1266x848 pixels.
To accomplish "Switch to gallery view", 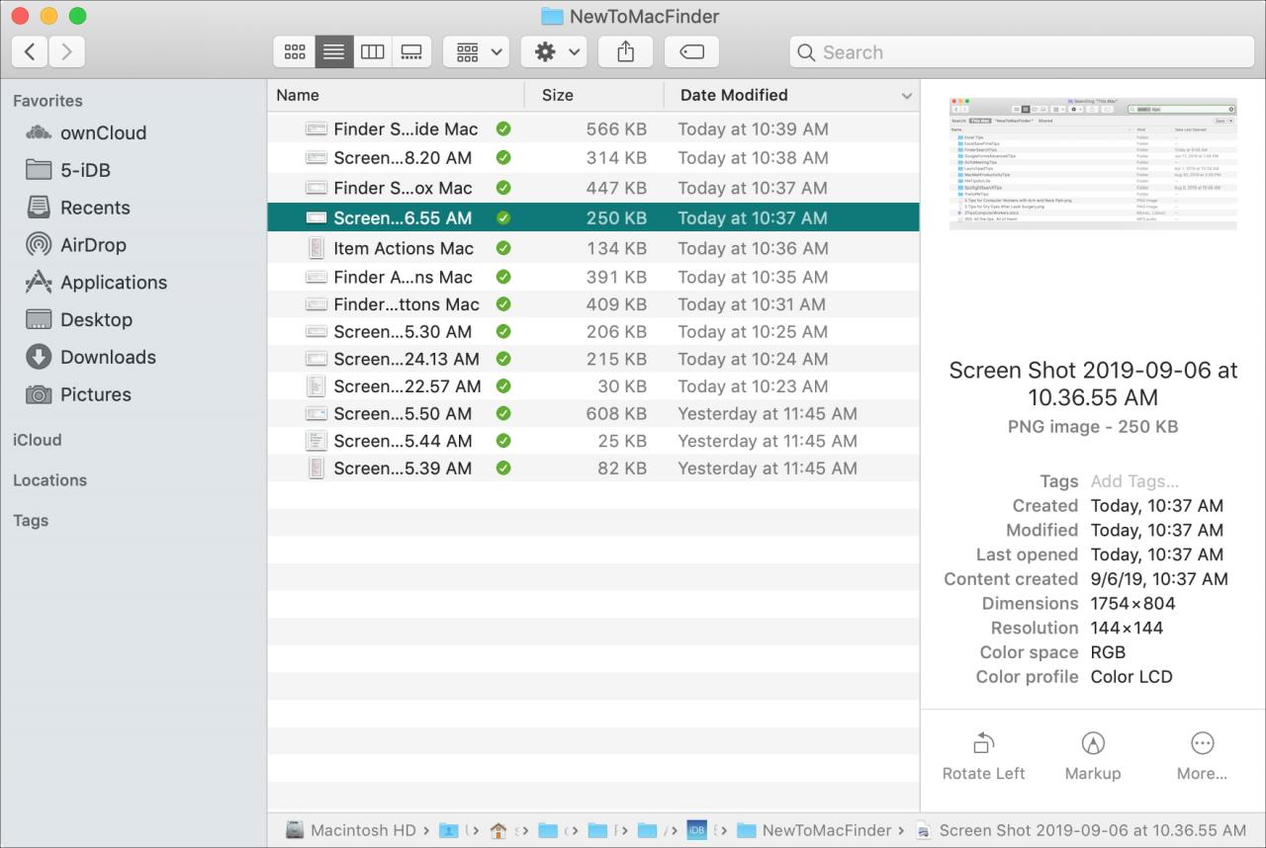I will (x=411, y=51).
